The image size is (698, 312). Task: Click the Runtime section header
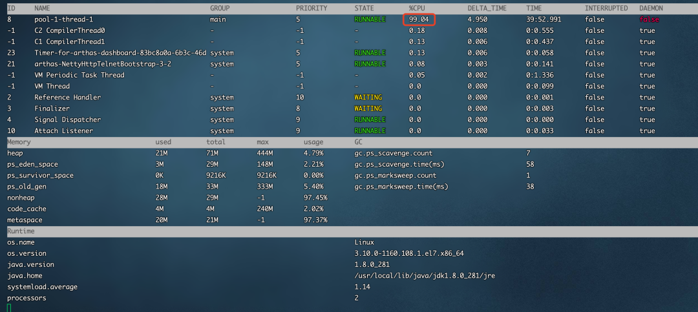coord(21,231)
